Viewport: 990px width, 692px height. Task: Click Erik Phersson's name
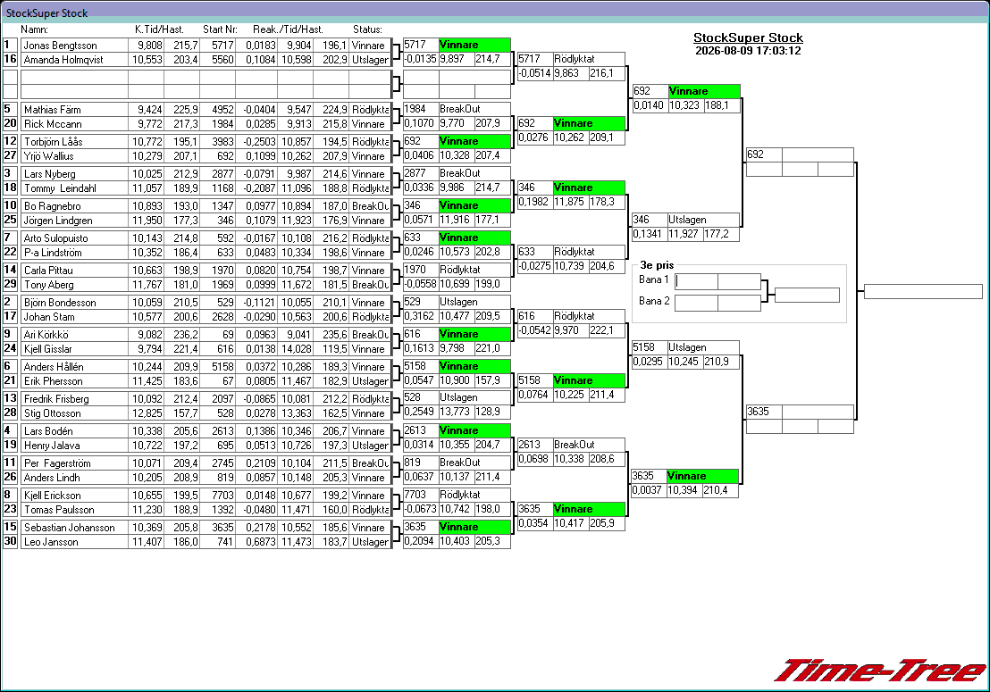(74, 381)
